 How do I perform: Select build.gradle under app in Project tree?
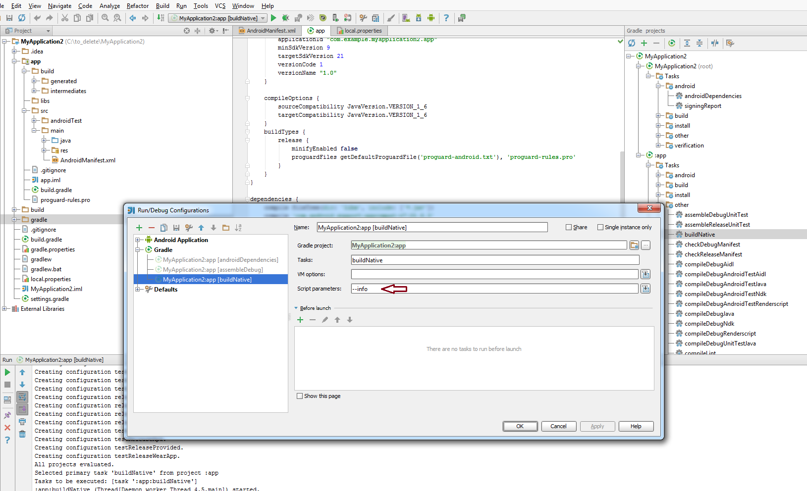[x=56, y=190]
